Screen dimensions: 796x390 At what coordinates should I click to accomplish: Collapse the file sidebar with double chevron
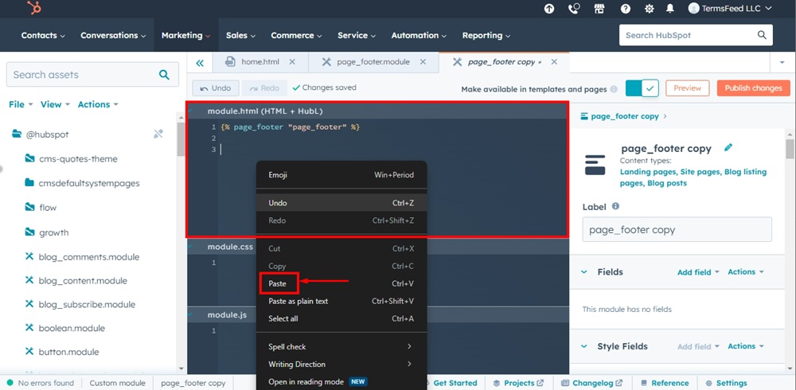[x=200, y=63]
